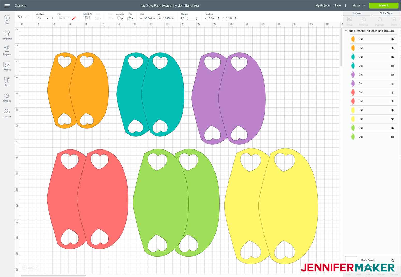
Task: Open the Linetype Cut dropdown
Action: tap(42, 18)
